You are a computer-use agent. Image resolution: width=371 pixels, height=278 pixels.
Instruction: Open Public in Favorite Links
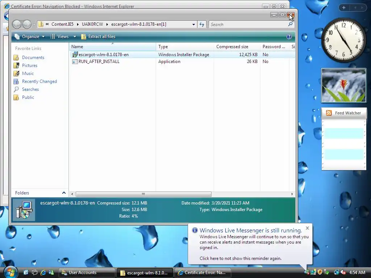click(28, 97)
